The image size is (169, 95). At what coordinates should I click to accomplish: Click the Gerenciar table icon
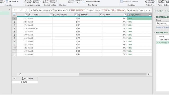(x=7, y=2)
